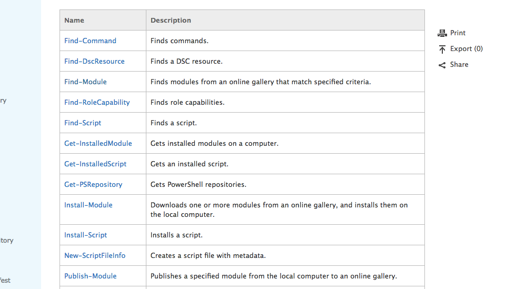Open the Publish-Module link

[x=91, y=276]
